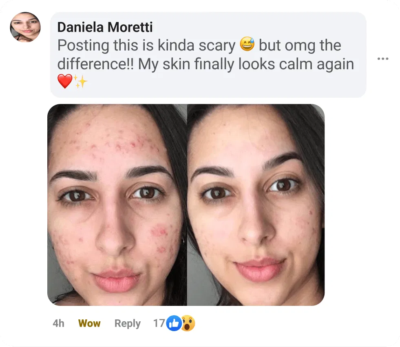Open the three-dots comment options menu
Viewport: 400px width, 347px height.
(383, 59)
